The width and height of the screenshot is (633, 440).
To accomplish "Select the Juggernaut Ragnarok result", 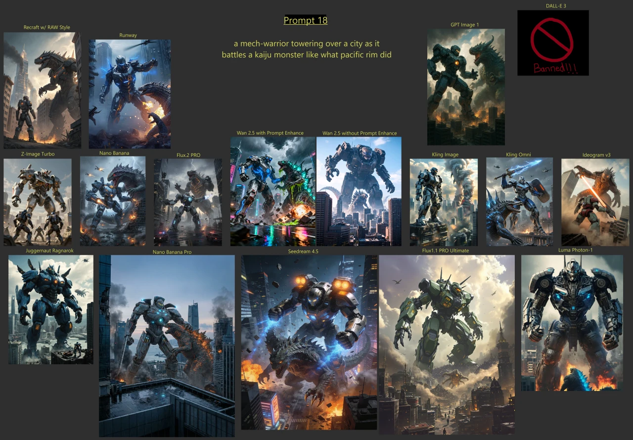I will [x=51, y=309].
